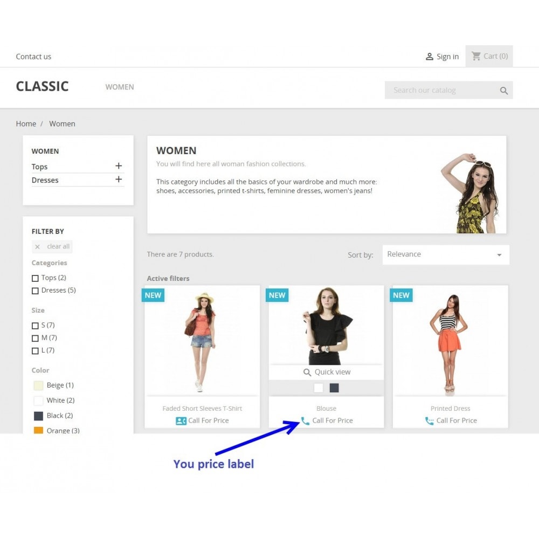Open the Faded Short Sleeves T-Shirt link
Screen dimensions: 539x539
pyautogui.click(x=202, y=409)
